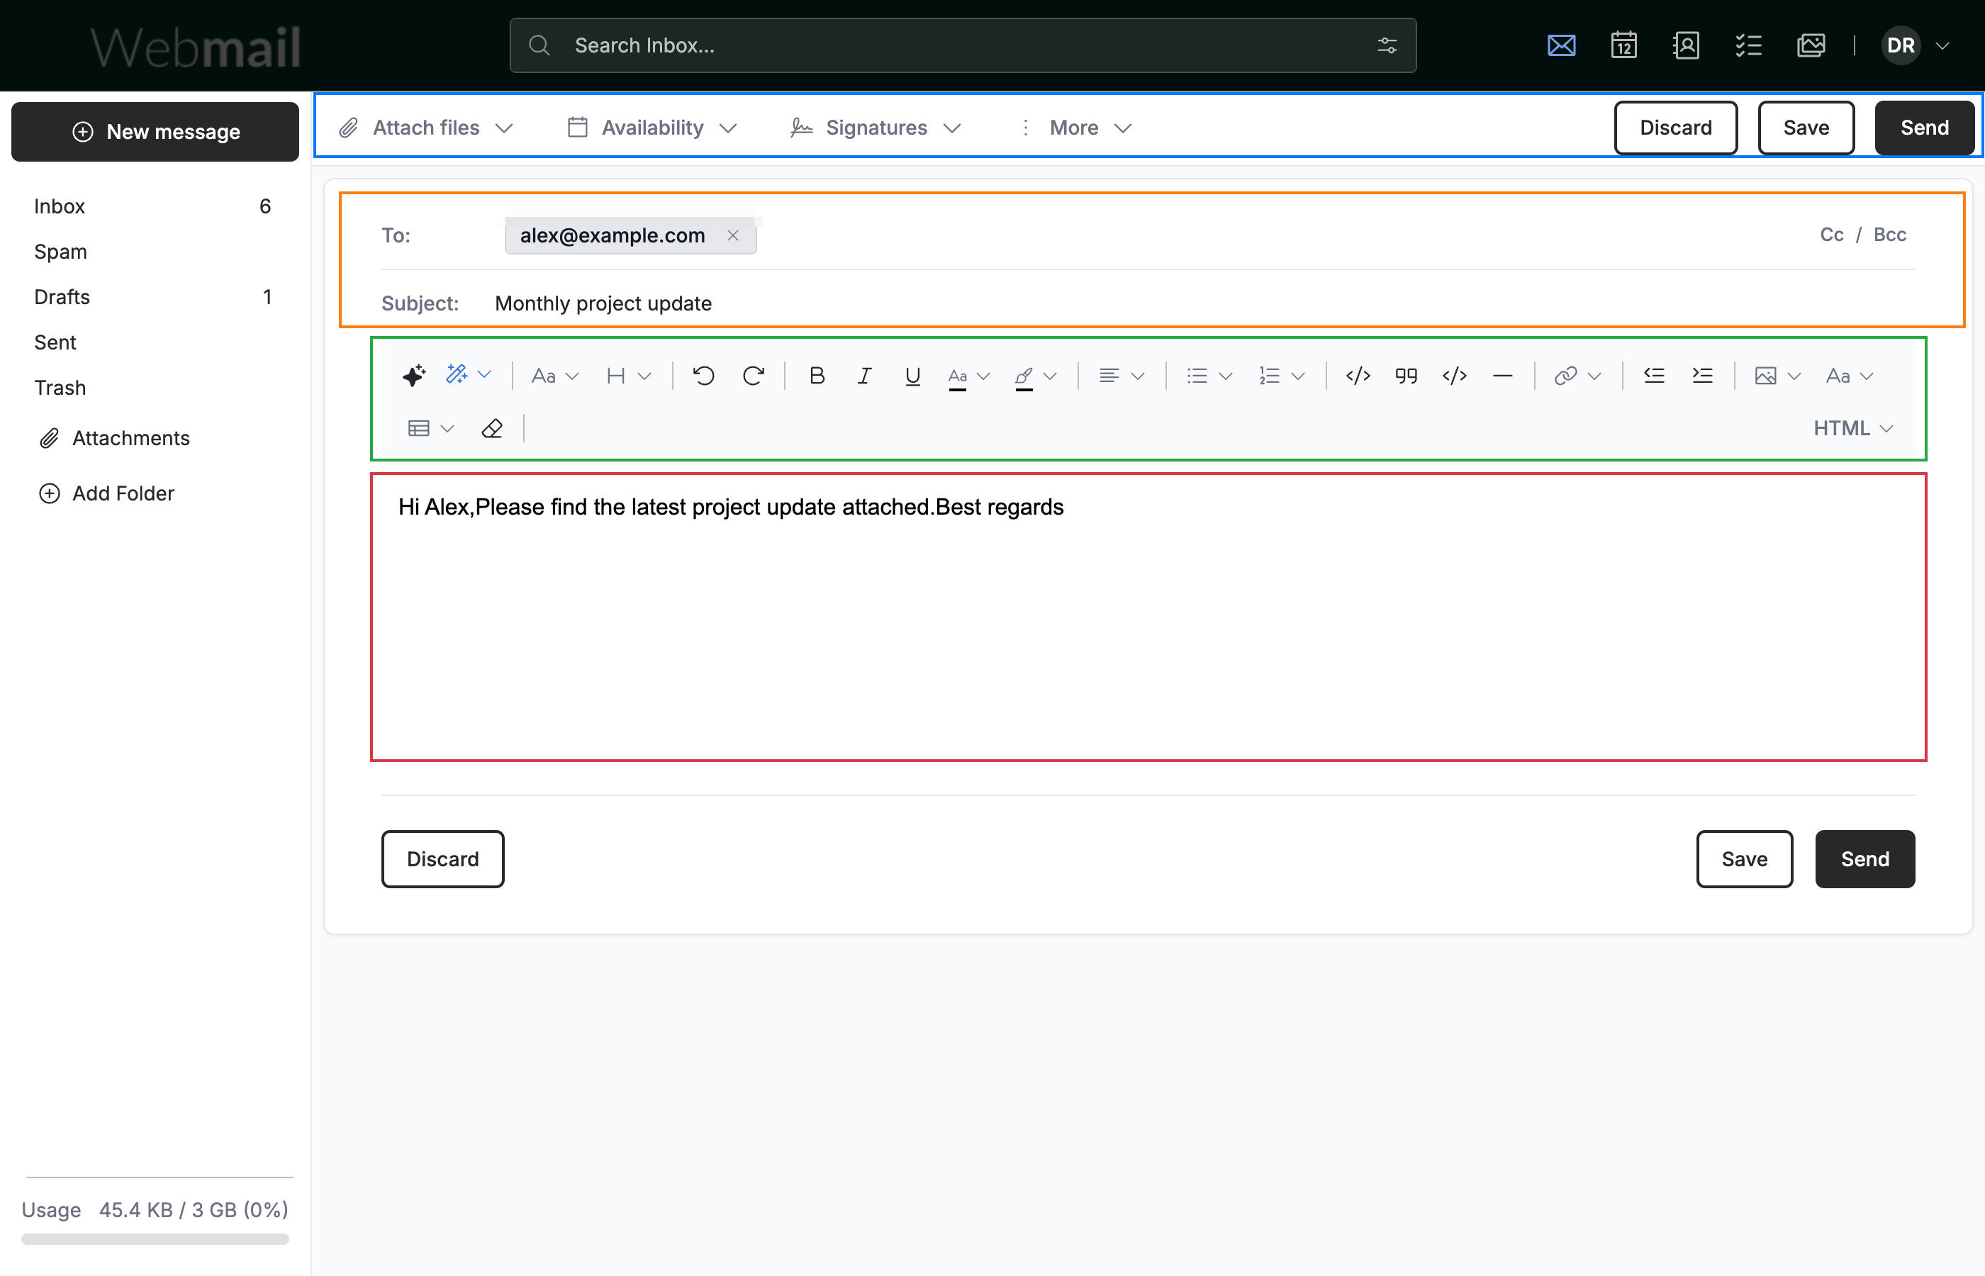Image resolution: width=1985 pixels, height=1276 pixels.
Task: Remove alex@example.com recipient chip
Action: click(732, 235)
